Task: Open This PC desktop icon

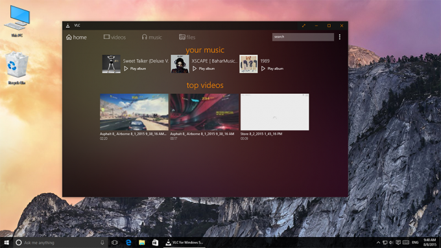Action: [17, 21]
